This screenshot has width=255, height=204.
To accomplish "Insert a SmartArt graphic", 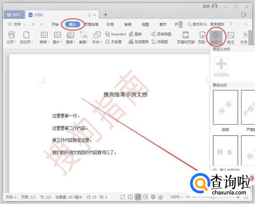I will [116, 34].
